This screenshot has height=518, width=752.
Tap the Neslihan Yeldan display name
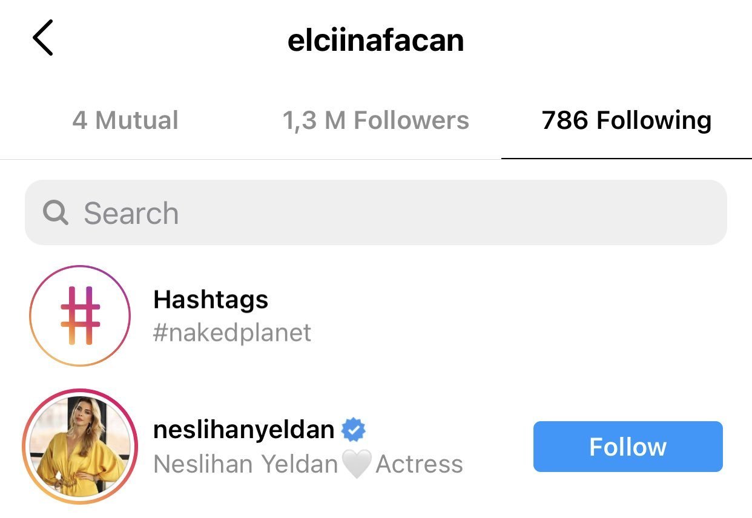245,465
